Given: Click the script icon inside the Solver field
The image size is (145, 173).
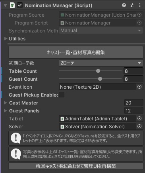Looking at the screenshot, I should tap(62, 127).
